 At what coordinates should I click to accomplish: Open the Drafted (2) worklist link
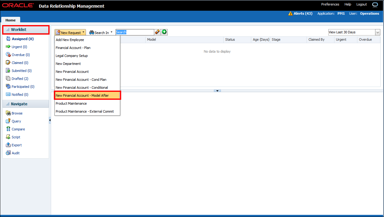coord(20,79)
